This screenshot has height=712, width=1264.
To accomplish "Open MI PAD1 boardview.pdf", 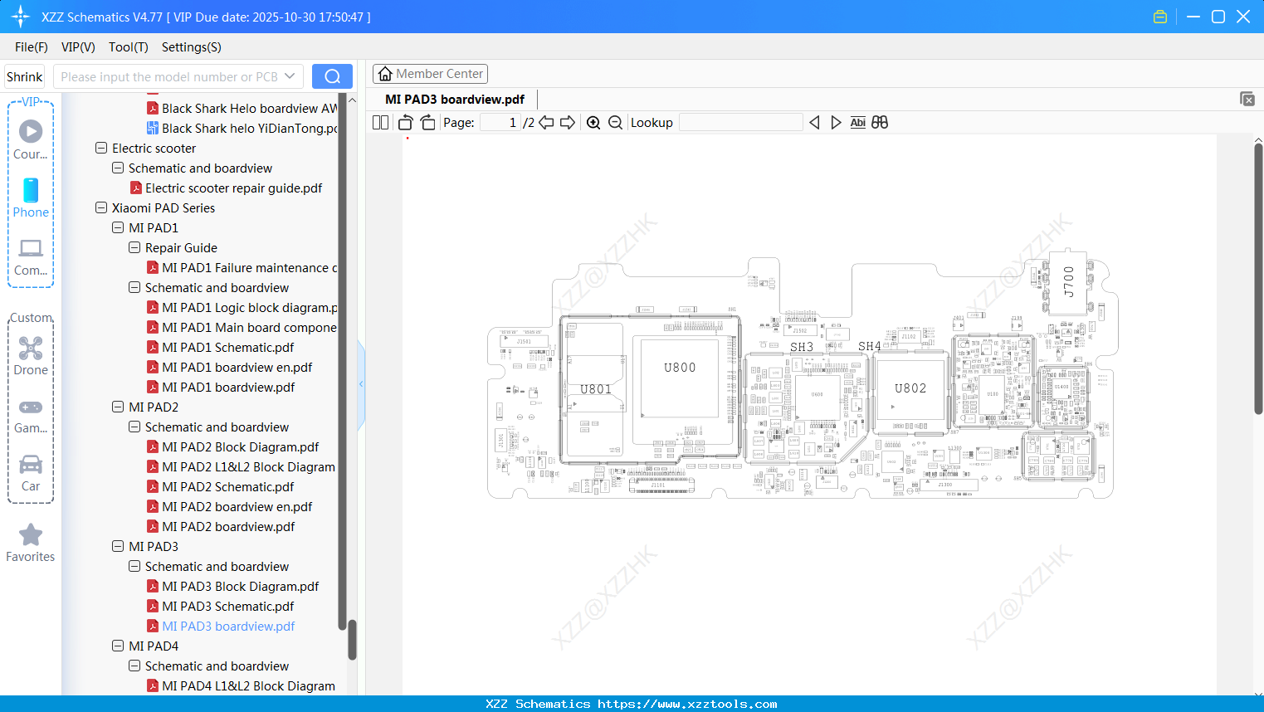I will pyautogui.click(x=229, y=387).
